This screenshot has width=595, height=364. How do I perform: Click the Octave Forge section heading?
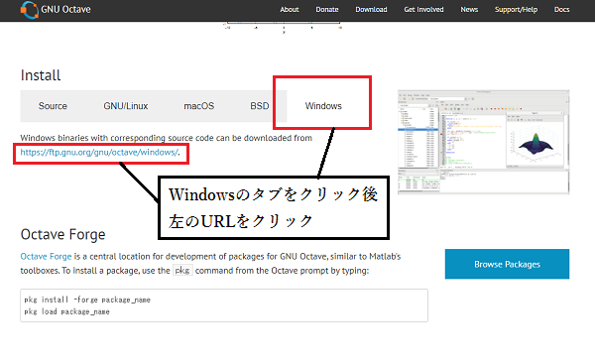pyautogui.click(x=63, y=234)
